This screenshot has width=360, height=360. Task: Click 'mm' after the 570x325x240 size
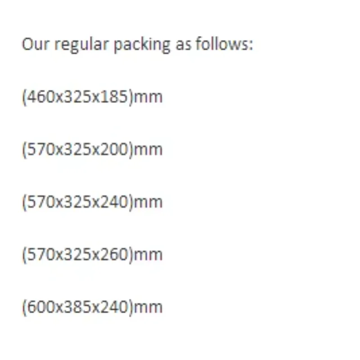pos(148,203)
